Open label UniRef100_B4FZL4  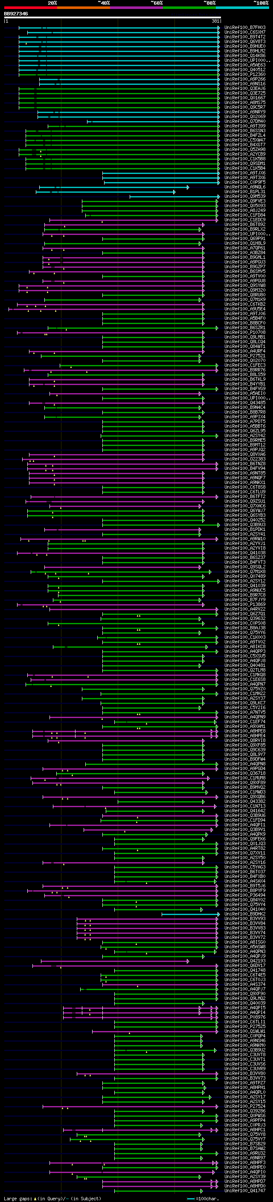coord(245,135)
